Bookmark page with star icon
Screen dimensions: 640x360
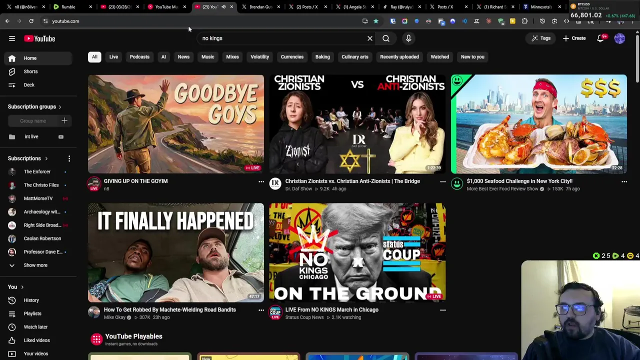376,21
